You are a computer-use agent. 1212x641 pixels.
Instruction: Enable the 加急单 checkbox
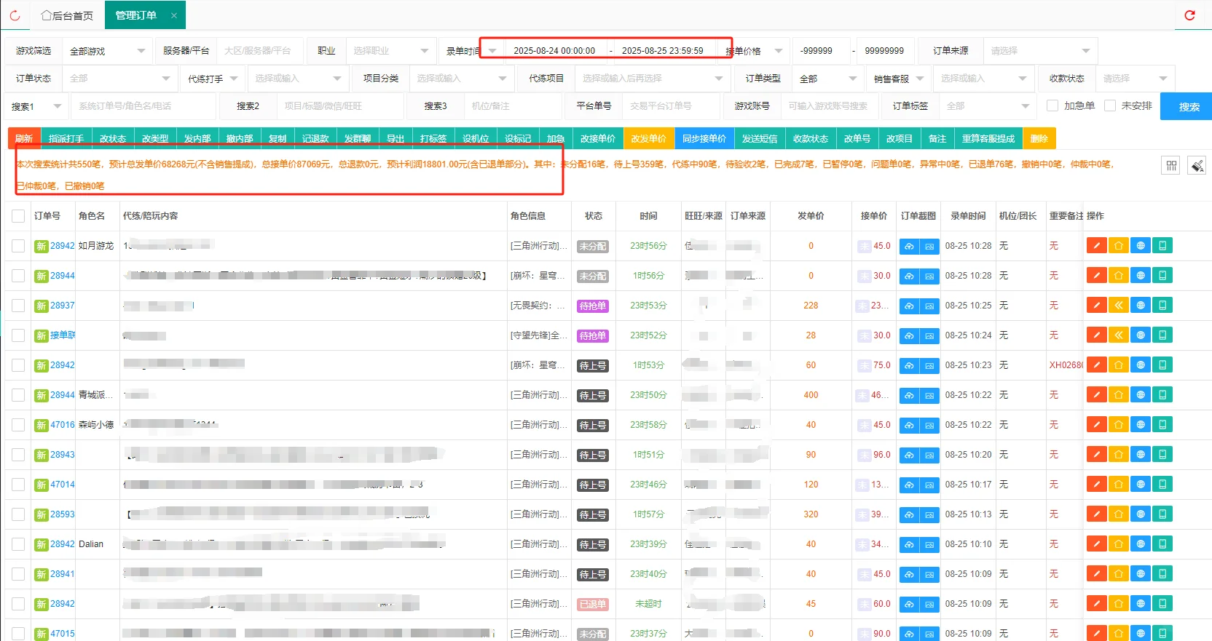(1052, 105)
